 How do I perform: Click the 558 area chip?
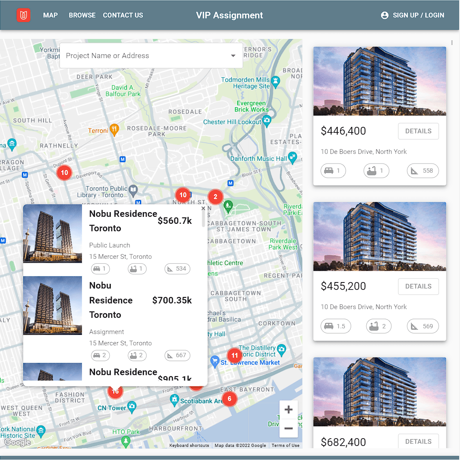pos(422,171)
